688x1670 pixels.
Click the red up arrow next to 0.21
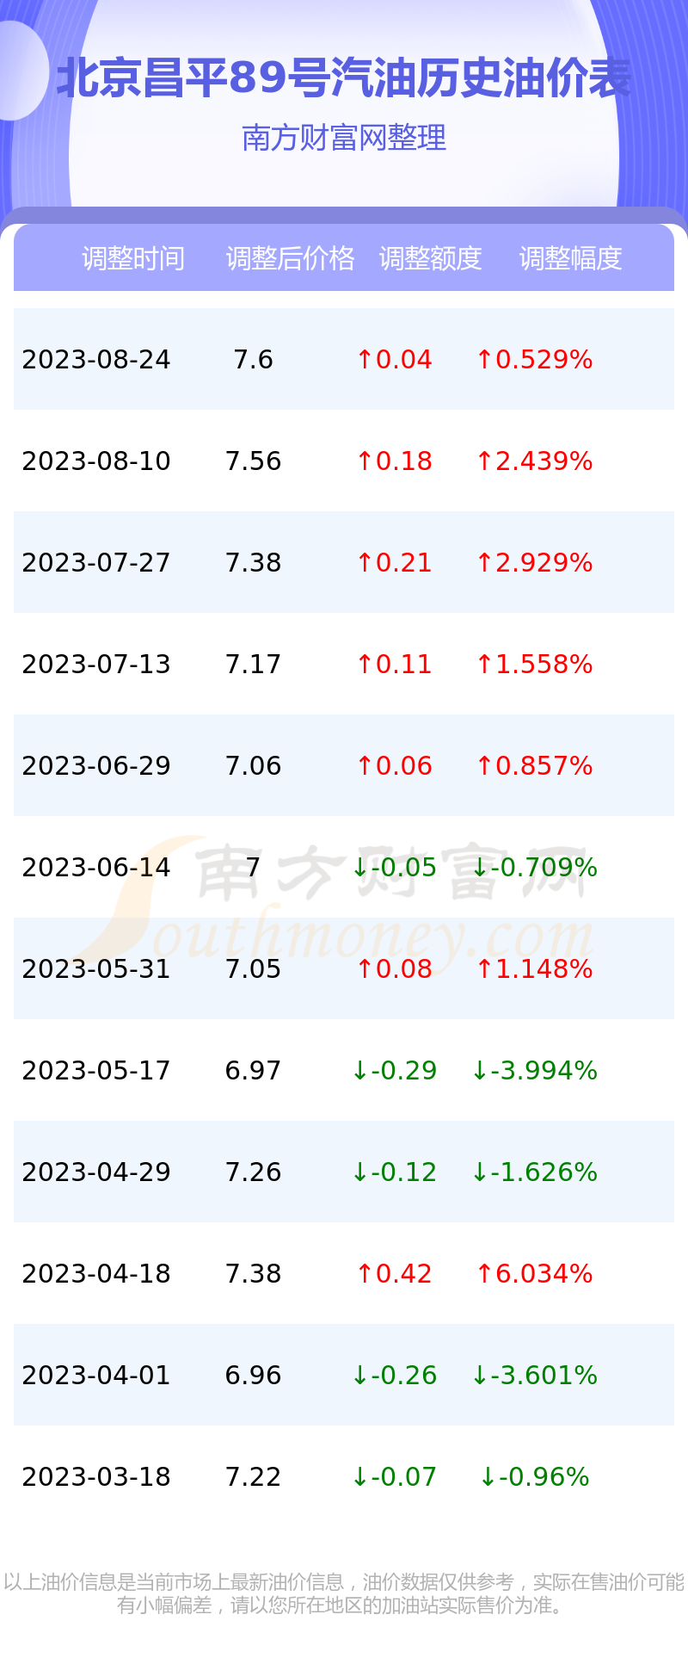click(365, 563)
